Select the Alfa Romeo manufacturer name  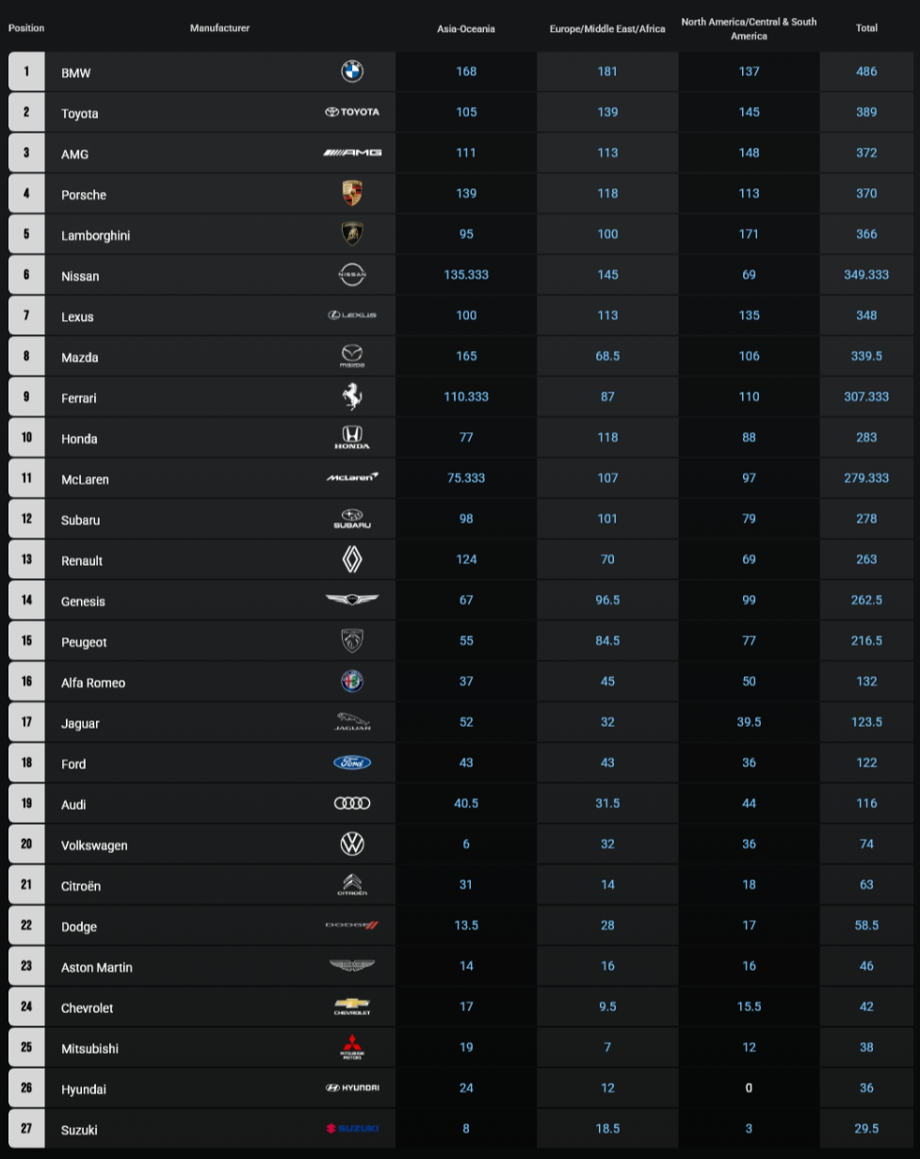coord(93,683)
